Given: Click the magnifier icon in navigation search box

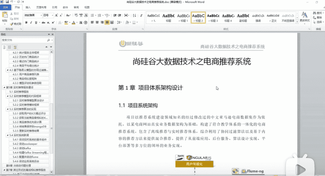Looking at the screenshot, I should coord(49,40).
